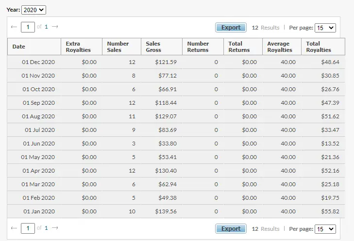Click the top total pages link '1'
This screenshot has height=241, width=354.
[x=46, y=27]
